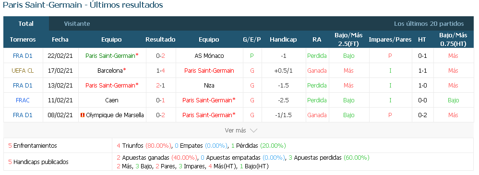
Task: Click Paris Saint-Germain in the 11/02/21 row
Action: 209,100
